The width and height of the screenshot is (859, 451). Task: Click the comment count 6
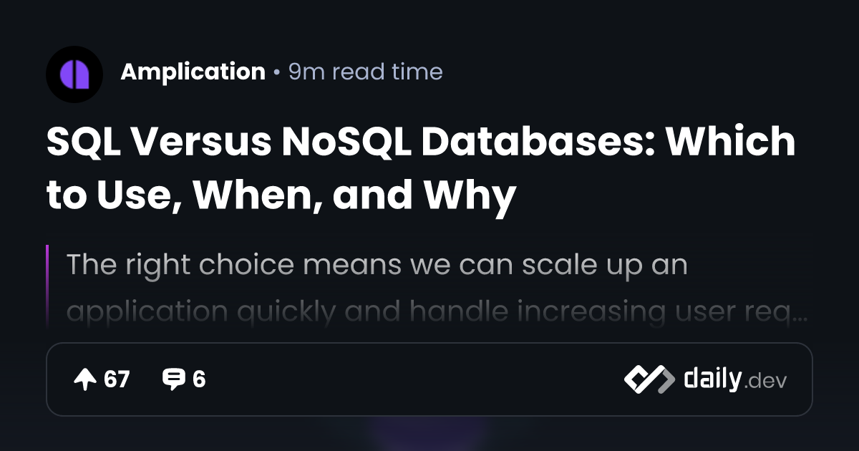(x=199, y=379)
